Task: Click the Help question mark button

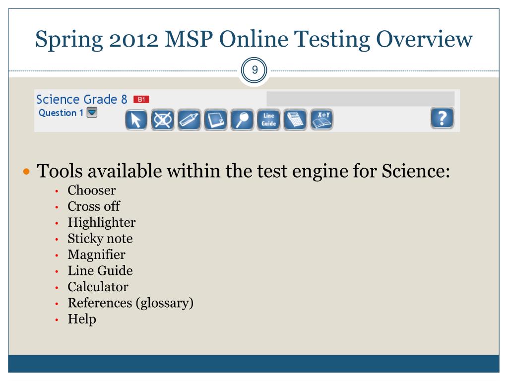Action: [x=442, y=118]
